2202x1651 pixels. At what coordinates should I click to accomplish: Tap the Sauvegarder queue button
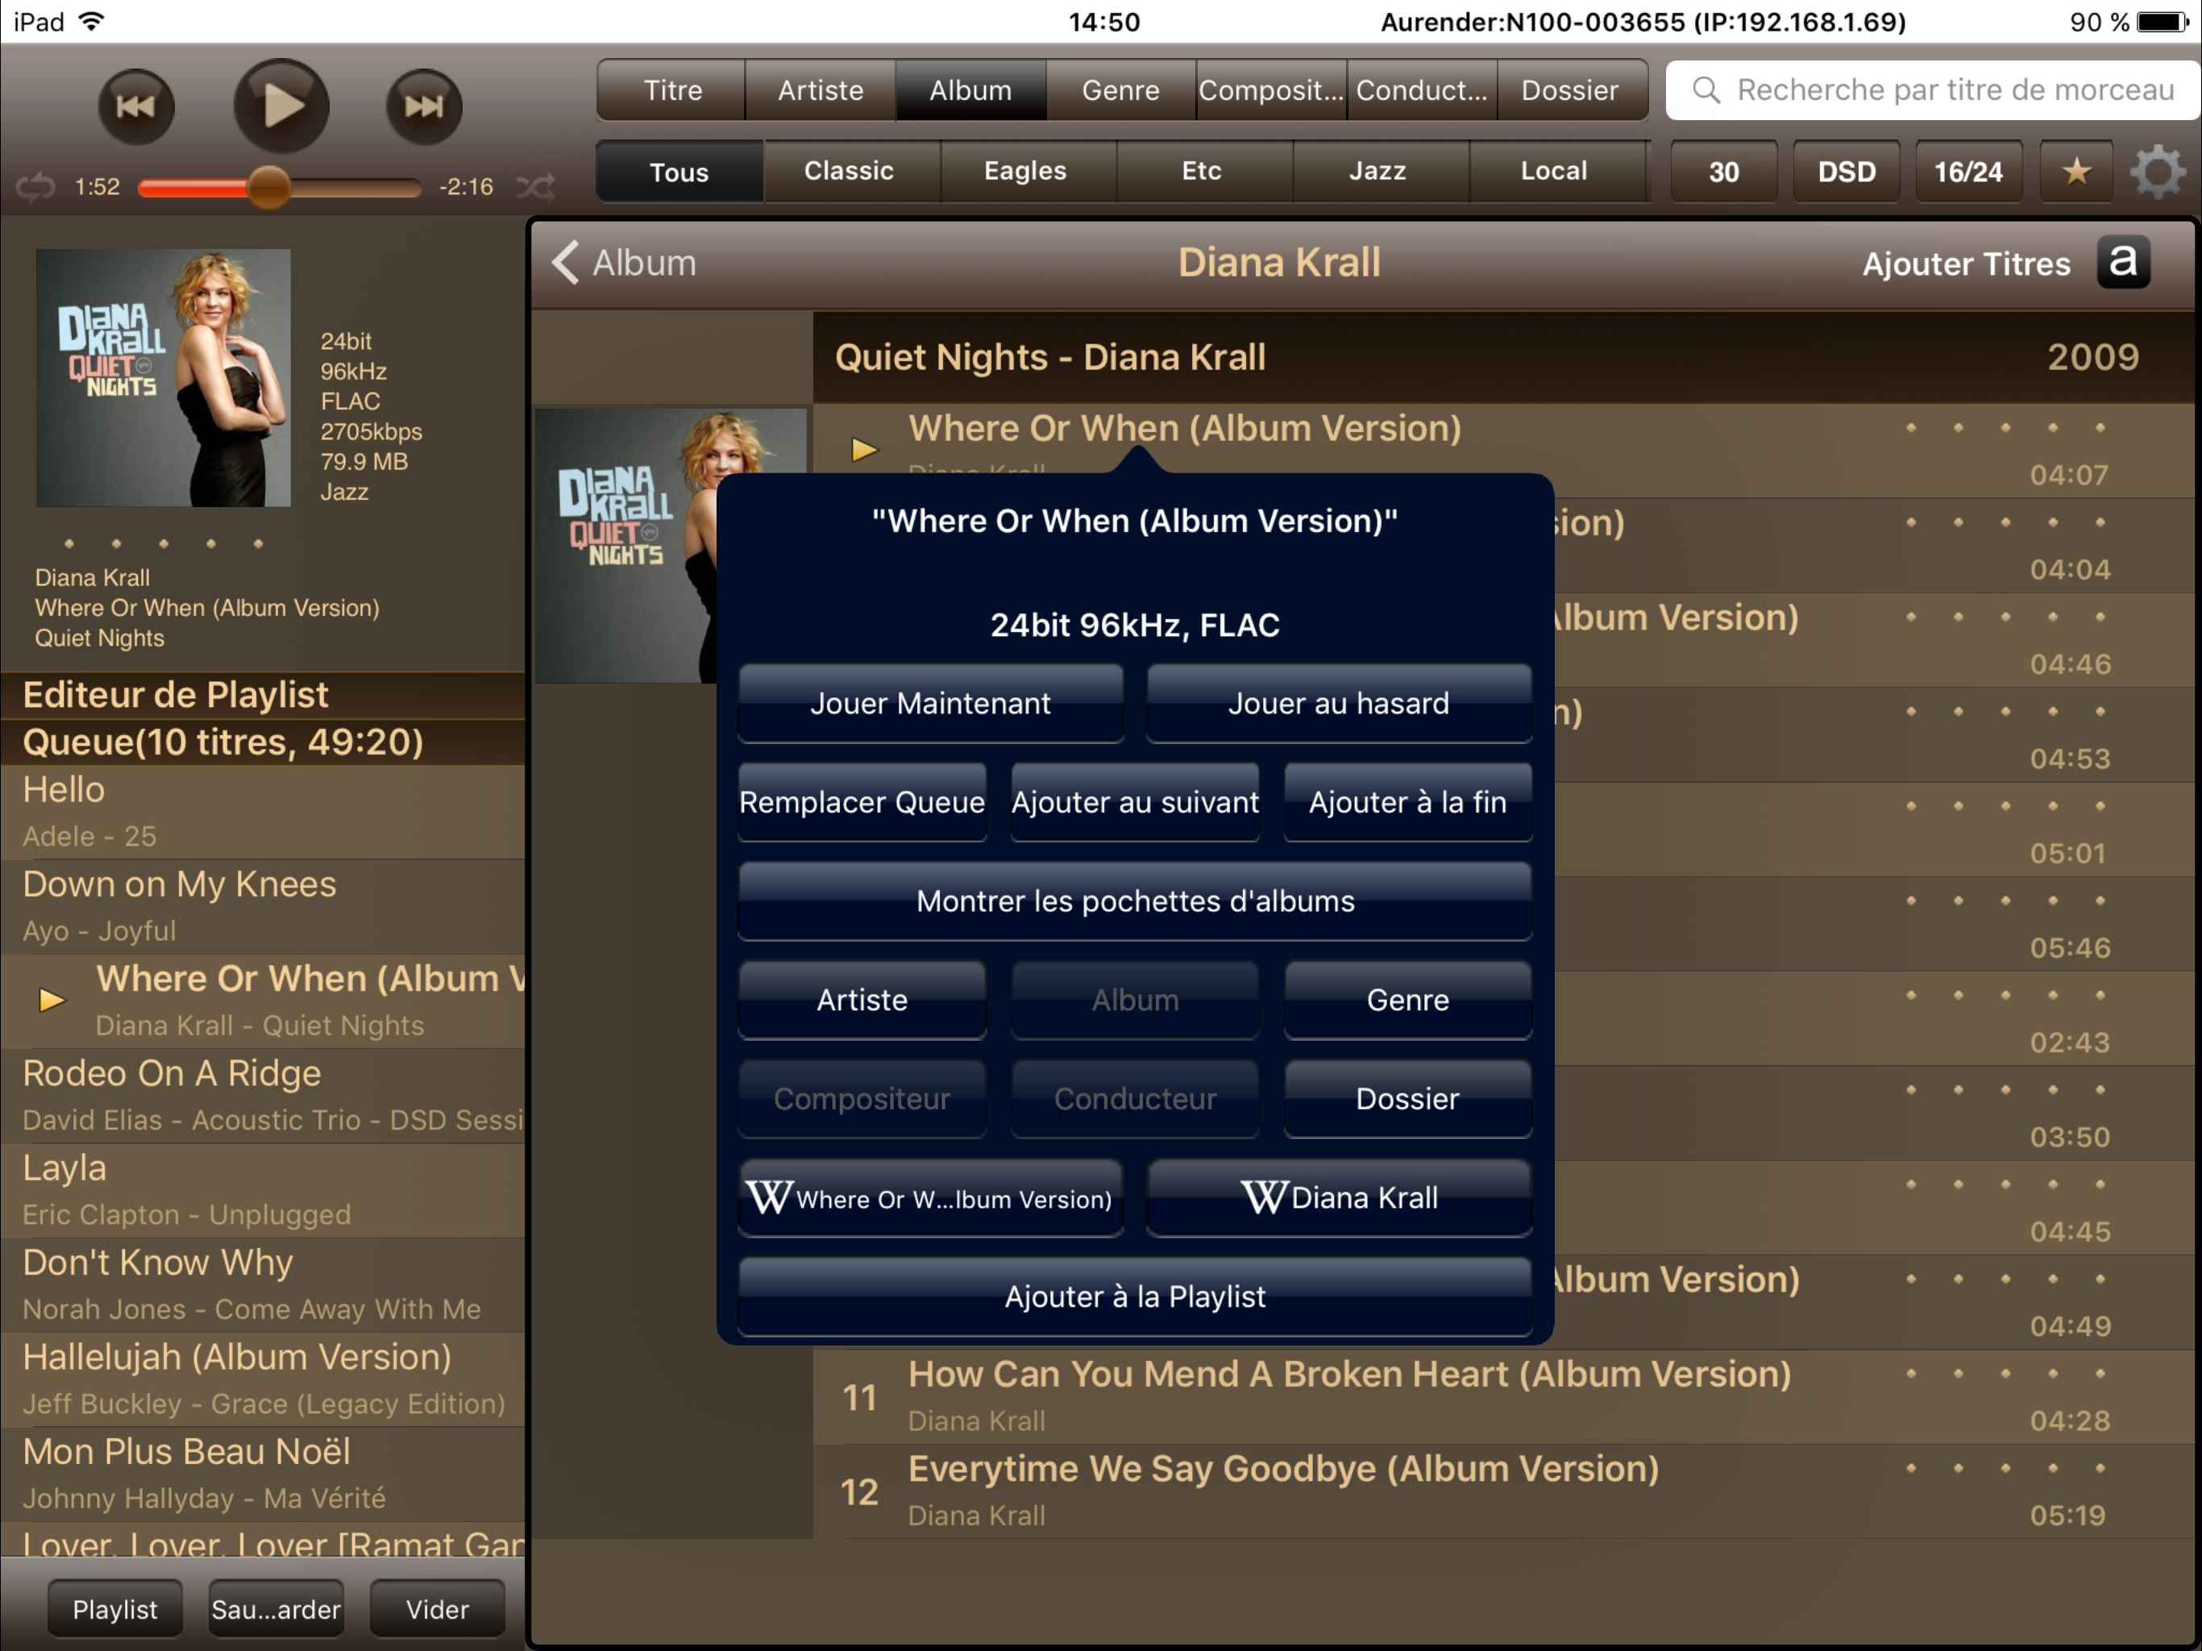[276, 1609]
